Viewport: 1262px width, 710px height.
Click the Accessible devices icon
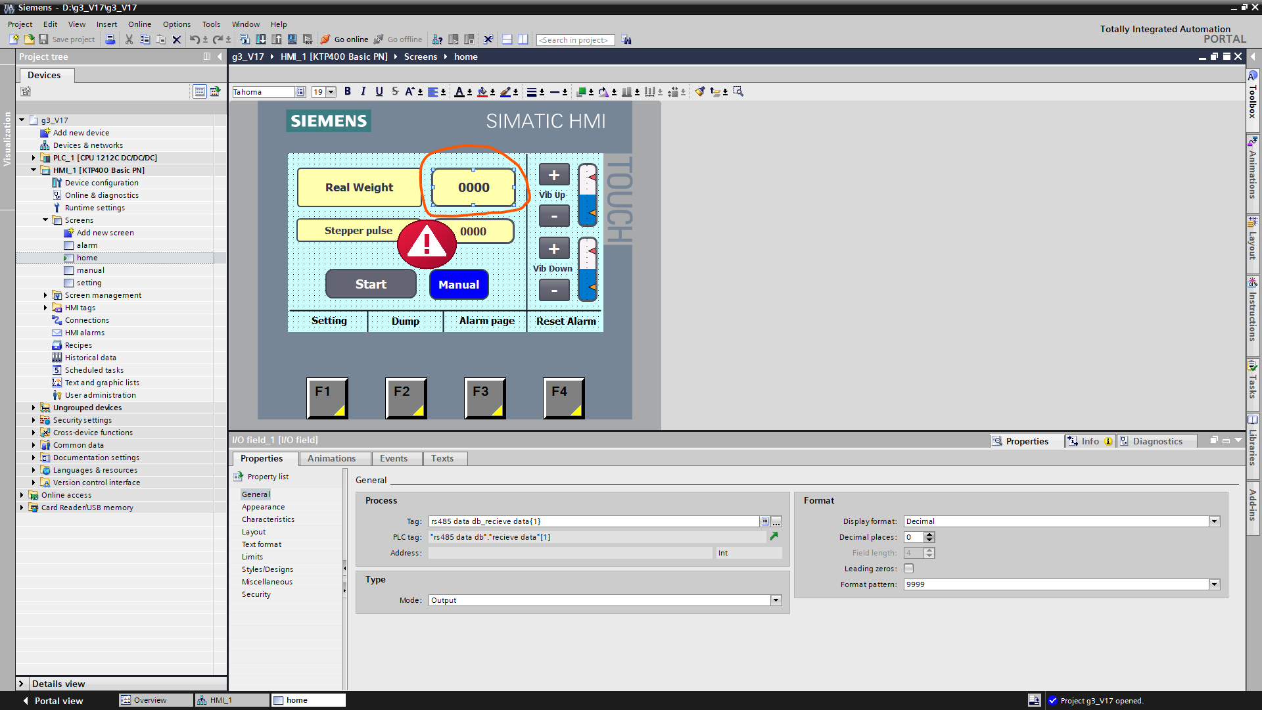[437, 39]
